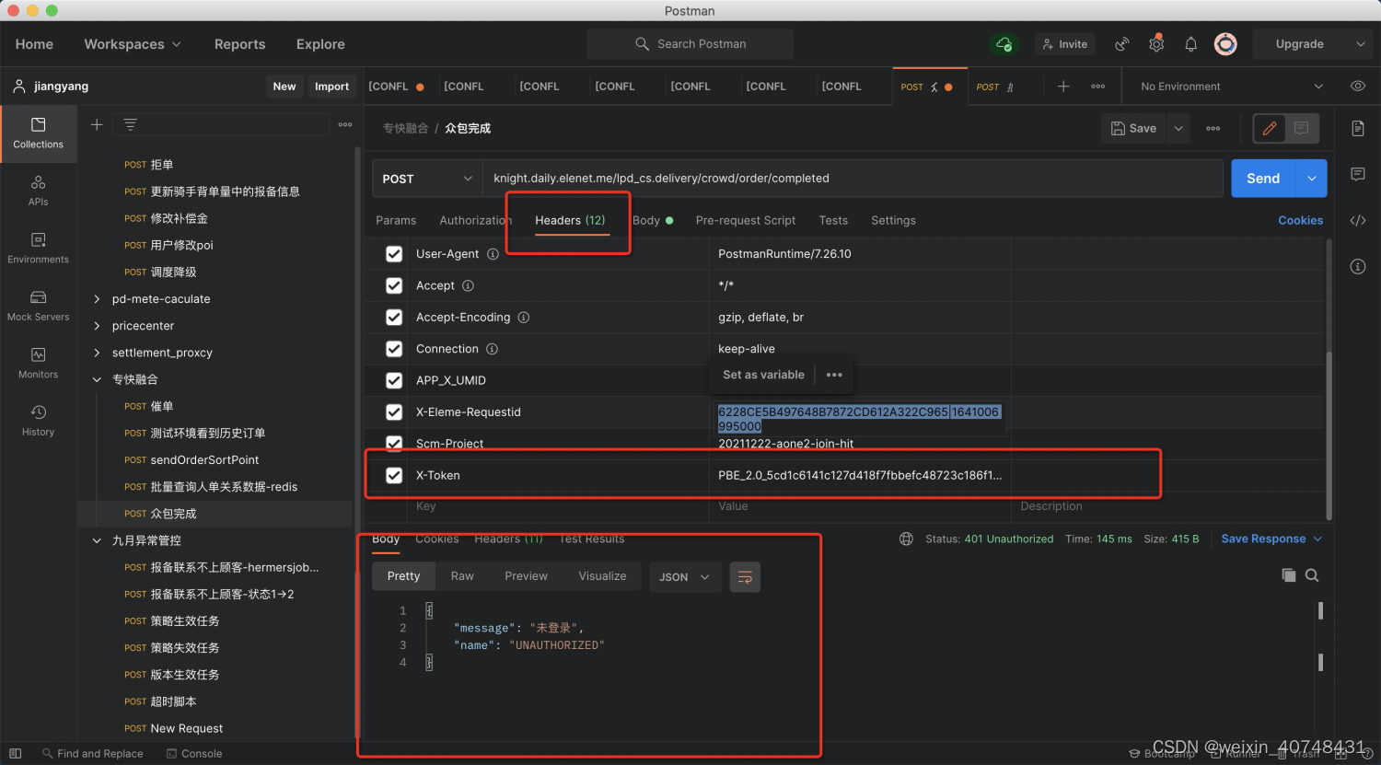This screenshot has width=1381, height=765.
Task: Open collections panel more options ellipsis
Action: 345,124
